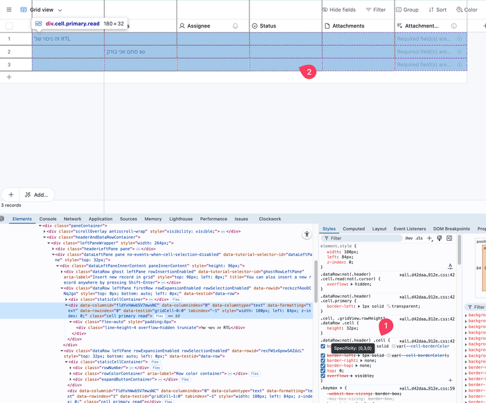Click the accessibility tree icon in Elements panel

(x=307, y=235)
